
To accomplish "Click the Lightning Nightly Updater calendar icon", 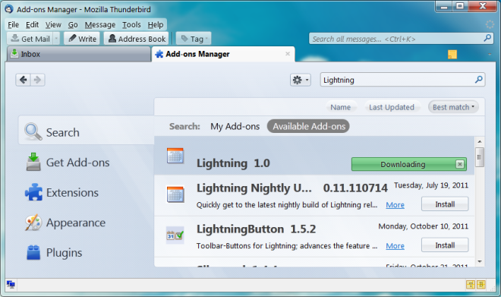I will [x=175, y=194].
